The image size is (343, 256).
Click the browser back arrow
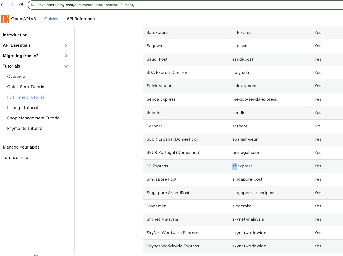pyautogui.click(x=3, y=5)
